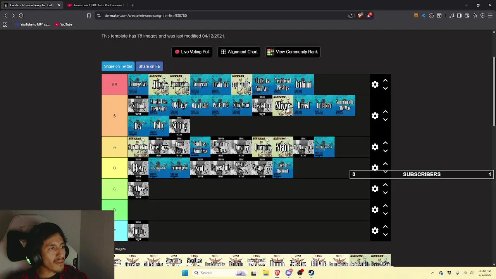Bookmark this page via address bar icon
The image size is (496, 279).
[89, 15]
